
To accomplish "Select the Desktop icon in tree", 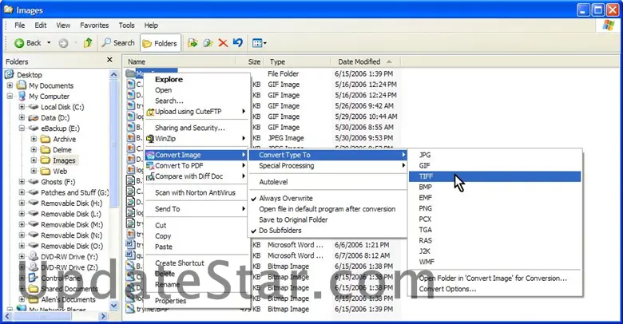I will [9, 74].
